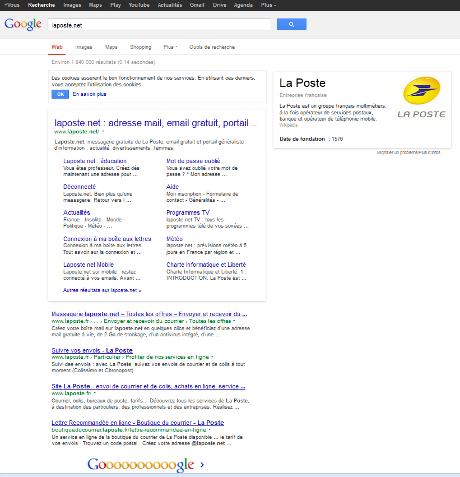Image resolution: width=460 pixels, height=477 pixels.
Task: Expand the Plus menu in top black bar
Action: tap(268, 5)
